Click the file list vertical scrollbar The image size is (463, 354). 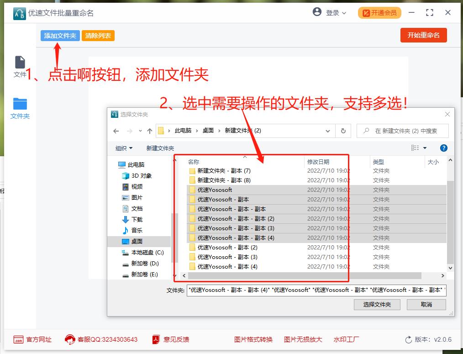click(x=450, y=222)
